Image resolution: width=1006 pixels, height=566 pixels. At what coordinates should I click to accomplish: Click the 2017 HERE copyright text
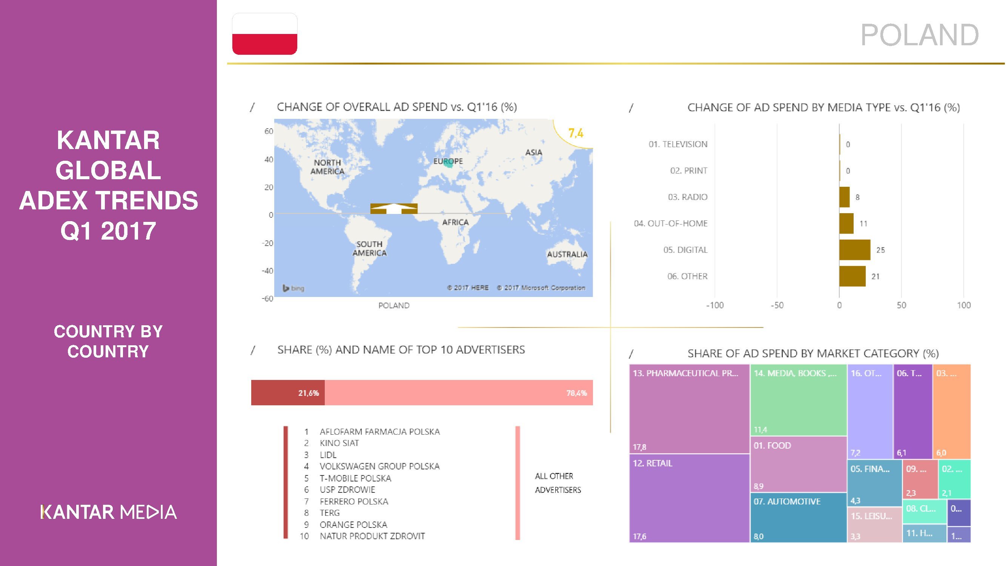coord(467,288)
